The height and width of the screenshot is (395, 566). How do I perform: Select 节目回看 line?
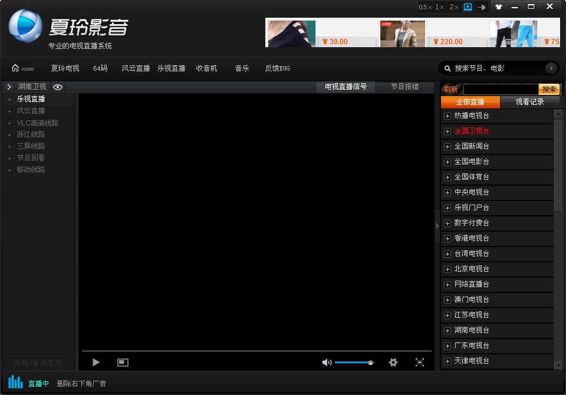(31, 158)
